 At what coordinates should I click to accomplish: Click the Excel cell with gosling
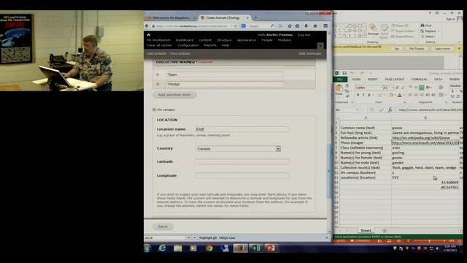(425, 153)
